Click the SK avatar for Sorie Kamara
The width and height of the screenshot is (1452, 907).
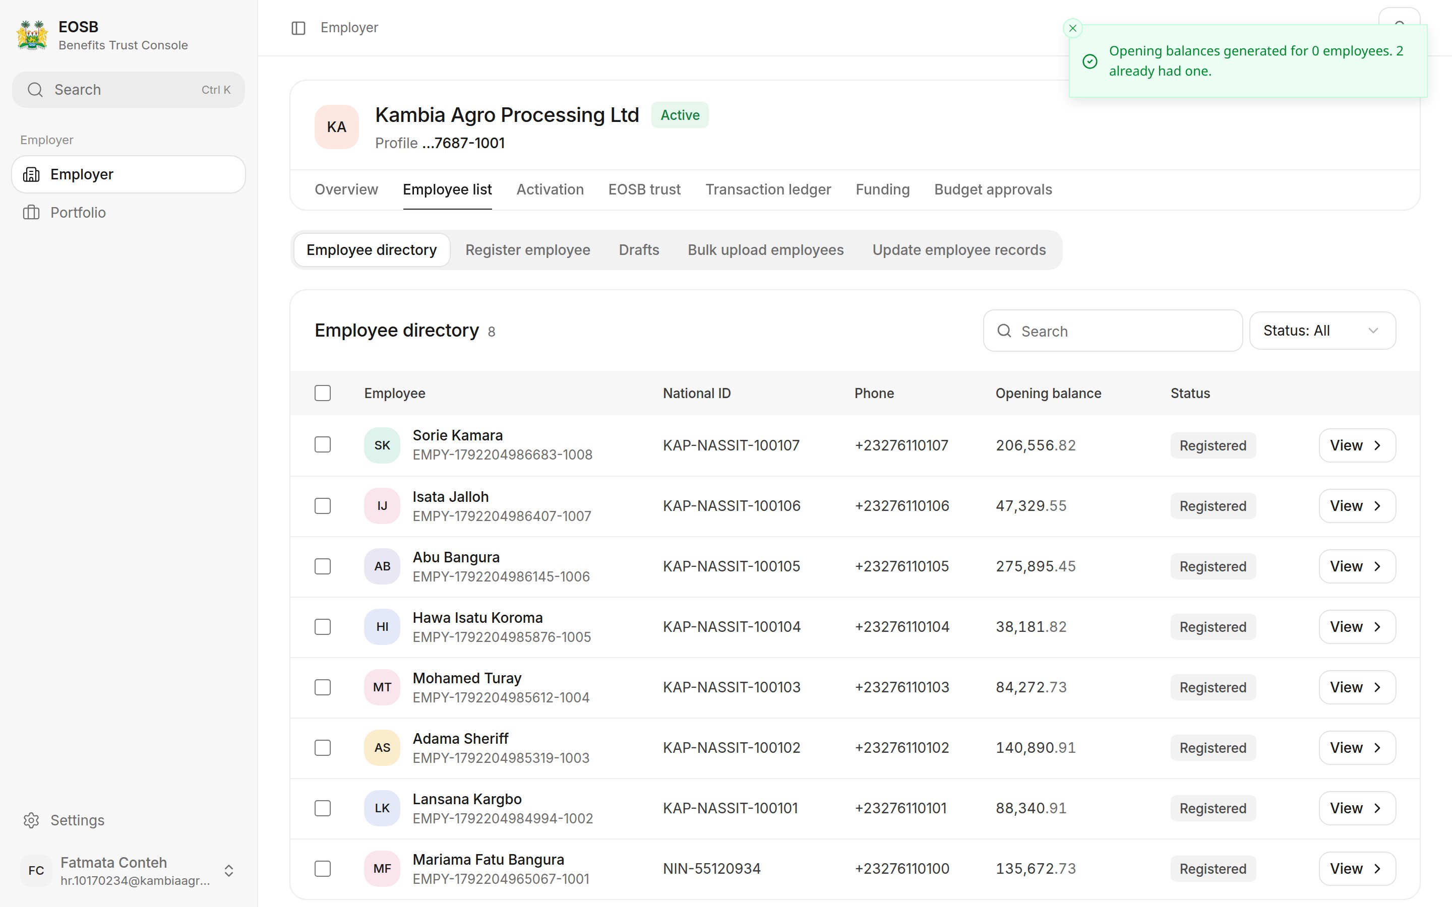click(382, 445)
